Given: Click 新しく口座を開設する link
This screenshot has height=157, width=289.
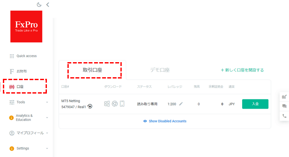Looking at the screenshot, I should pyautogui.click(x=242, y=70).
